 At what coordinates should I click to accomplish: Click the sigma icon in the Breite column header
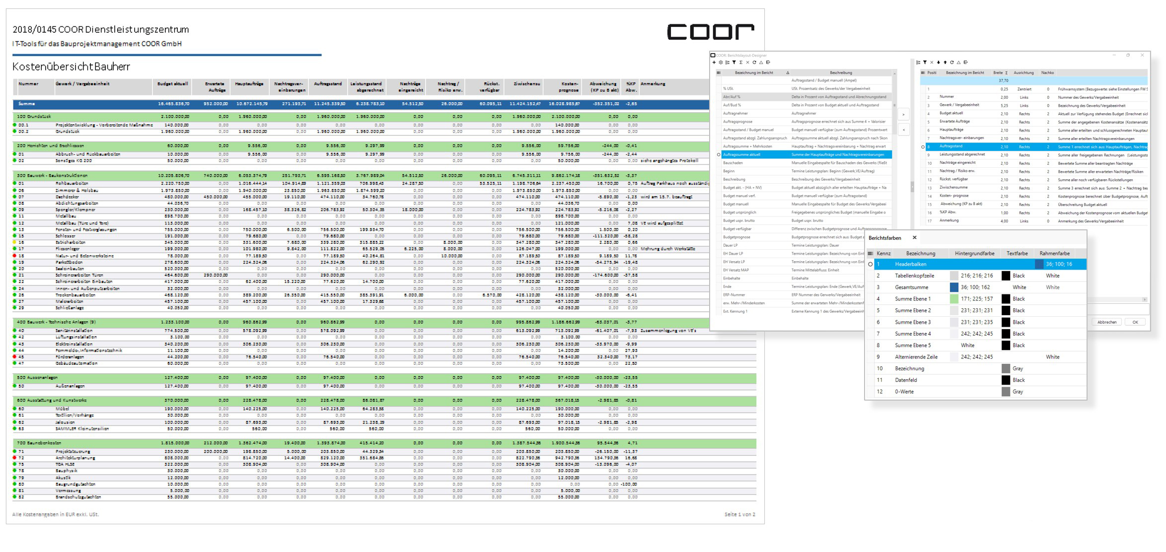click(x=1007, y=73)
